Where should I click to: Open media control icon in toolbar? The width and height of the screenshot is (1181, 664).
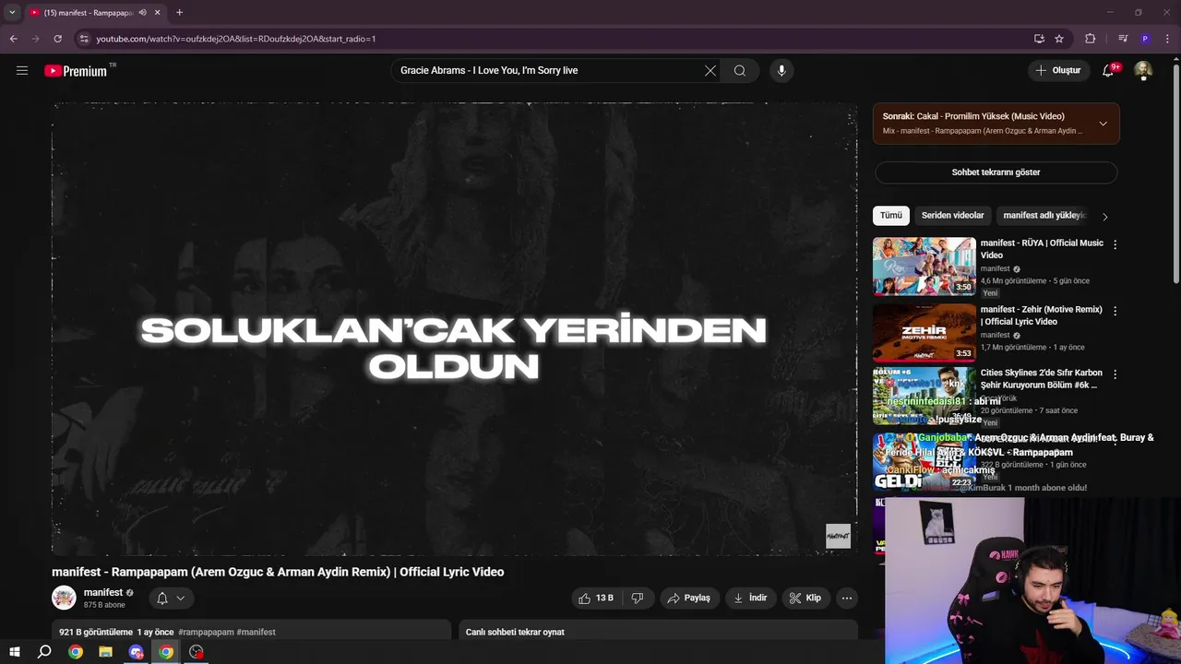pyautogui.click(x=1123, y=39)
